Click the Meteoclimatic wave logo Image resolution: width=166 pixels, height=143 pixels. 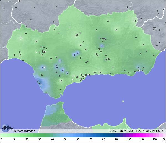[x=6, y=128]
